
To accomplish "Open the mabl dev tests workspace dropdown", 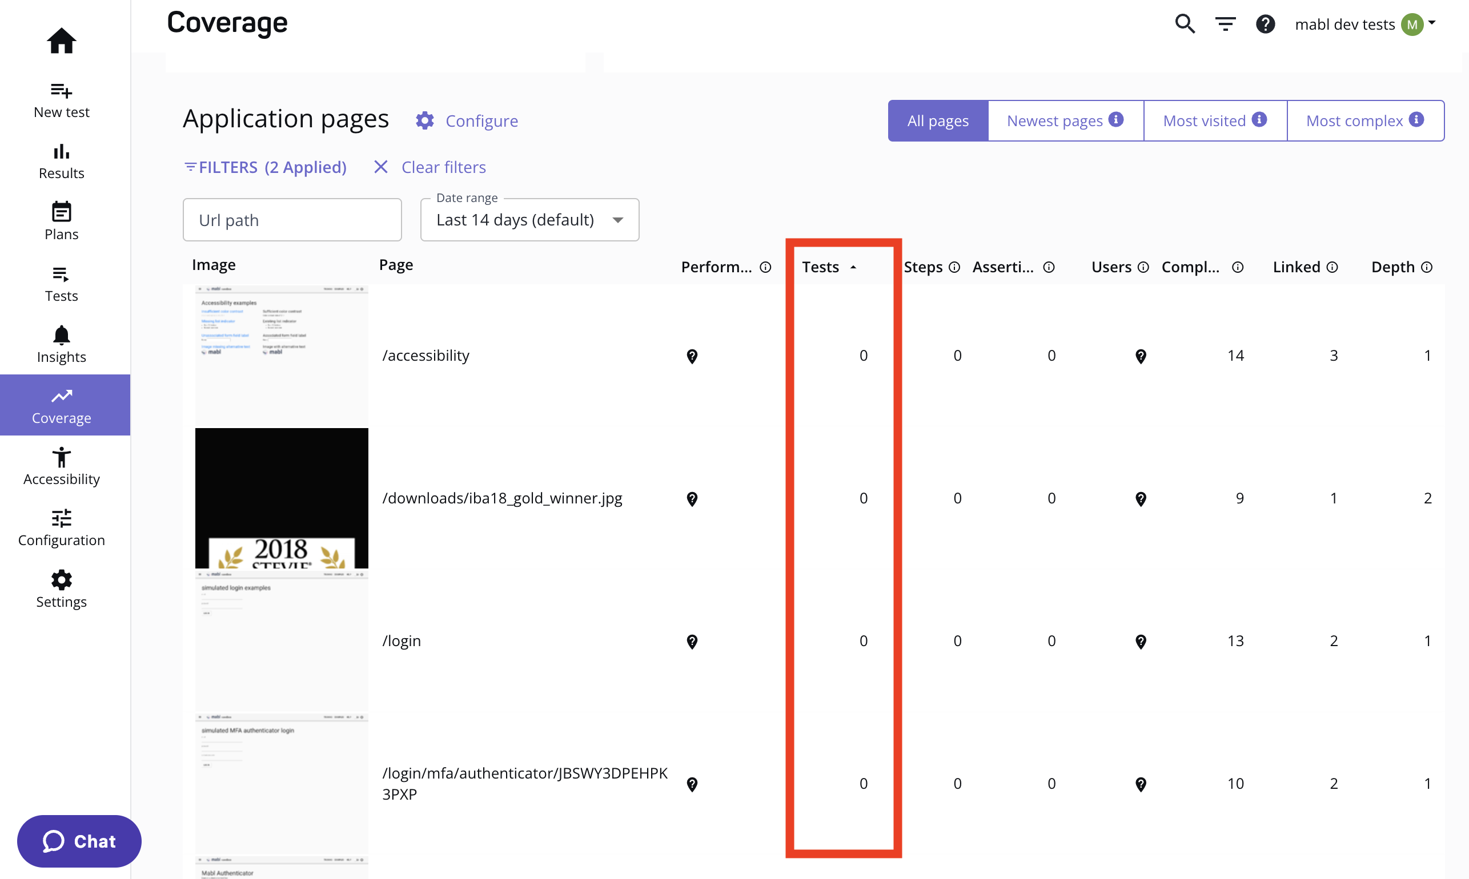I will [x=1364, y=24].
